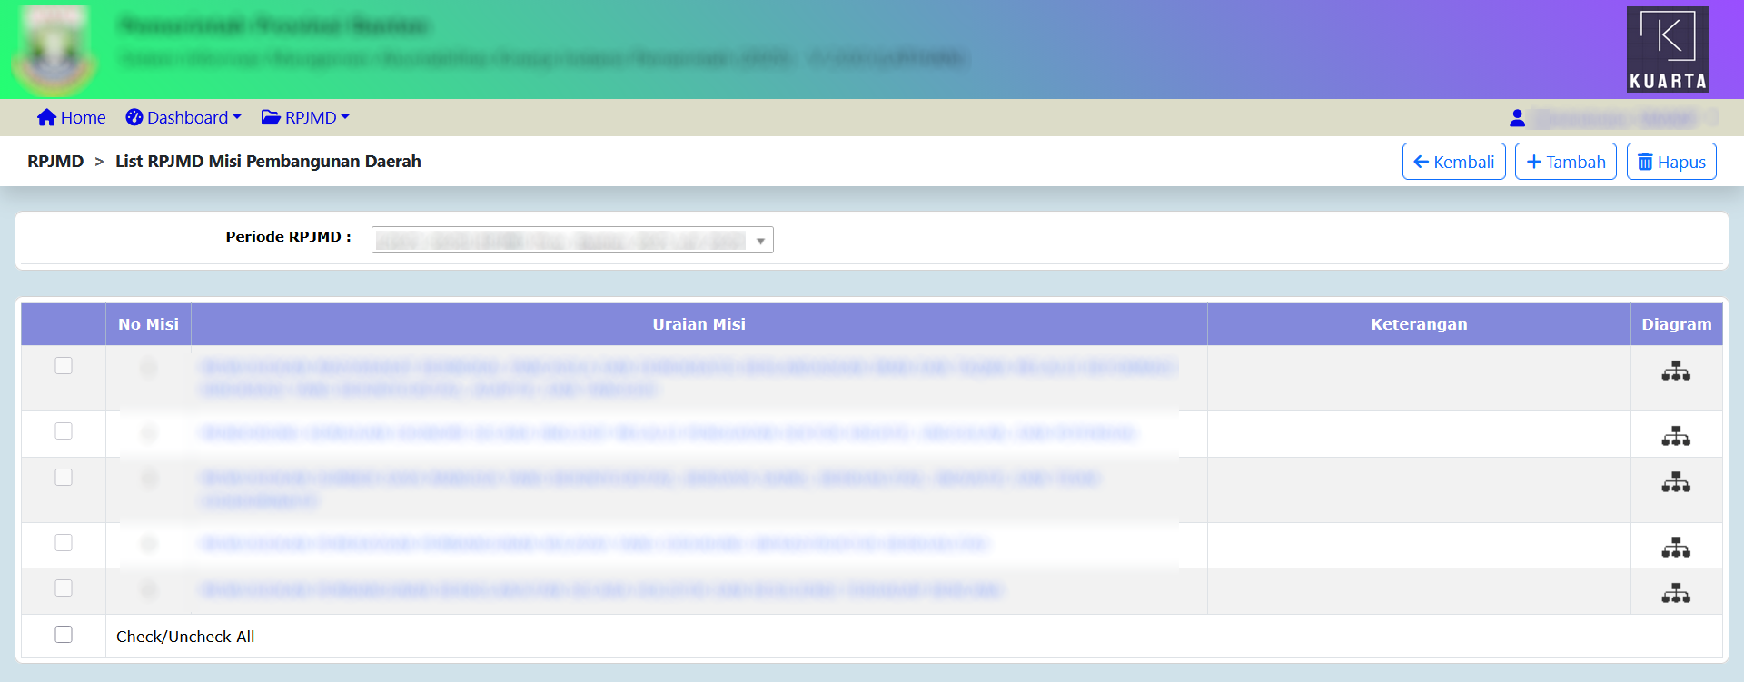Open diagram icon for the second mission row
Image resolution: width=1744 pixels, height=682 pixels.
pos(1676,437)
